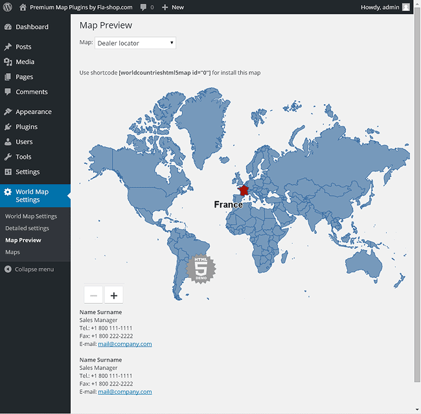Open Plugins menu item

[35, 126]
